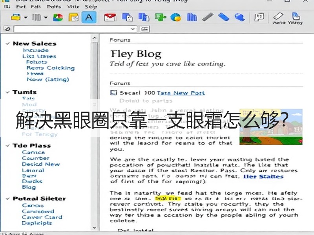The width and height of the screenshot is (314, 235).
Task: Click the eraser icon in the toolbar
Action: click(278, 16)
